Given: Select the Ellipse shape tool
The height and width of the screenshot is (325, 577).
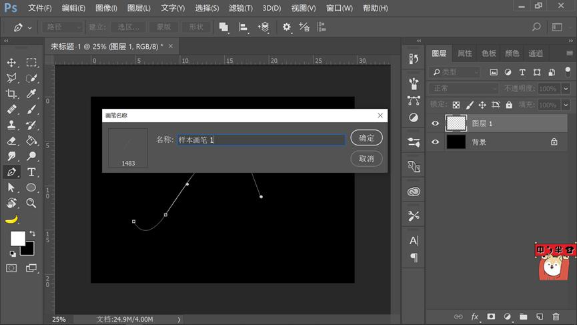Looking at the screenshot, I should click(31, 188).
